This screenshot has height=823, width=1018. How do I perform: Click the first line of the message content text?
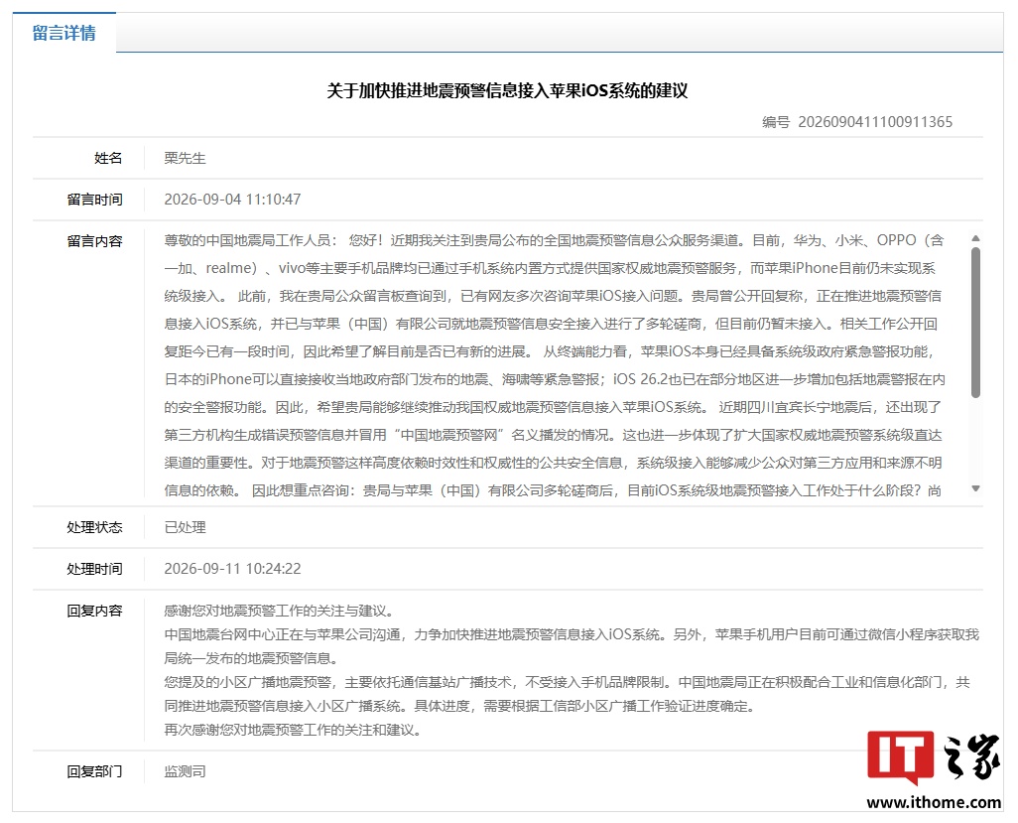coord(554,240)
